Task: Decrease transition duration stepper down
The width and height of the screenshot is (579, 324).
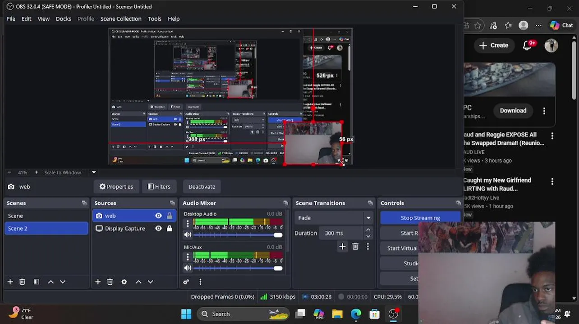Action: pyautogui.click(x=368, y=236)
